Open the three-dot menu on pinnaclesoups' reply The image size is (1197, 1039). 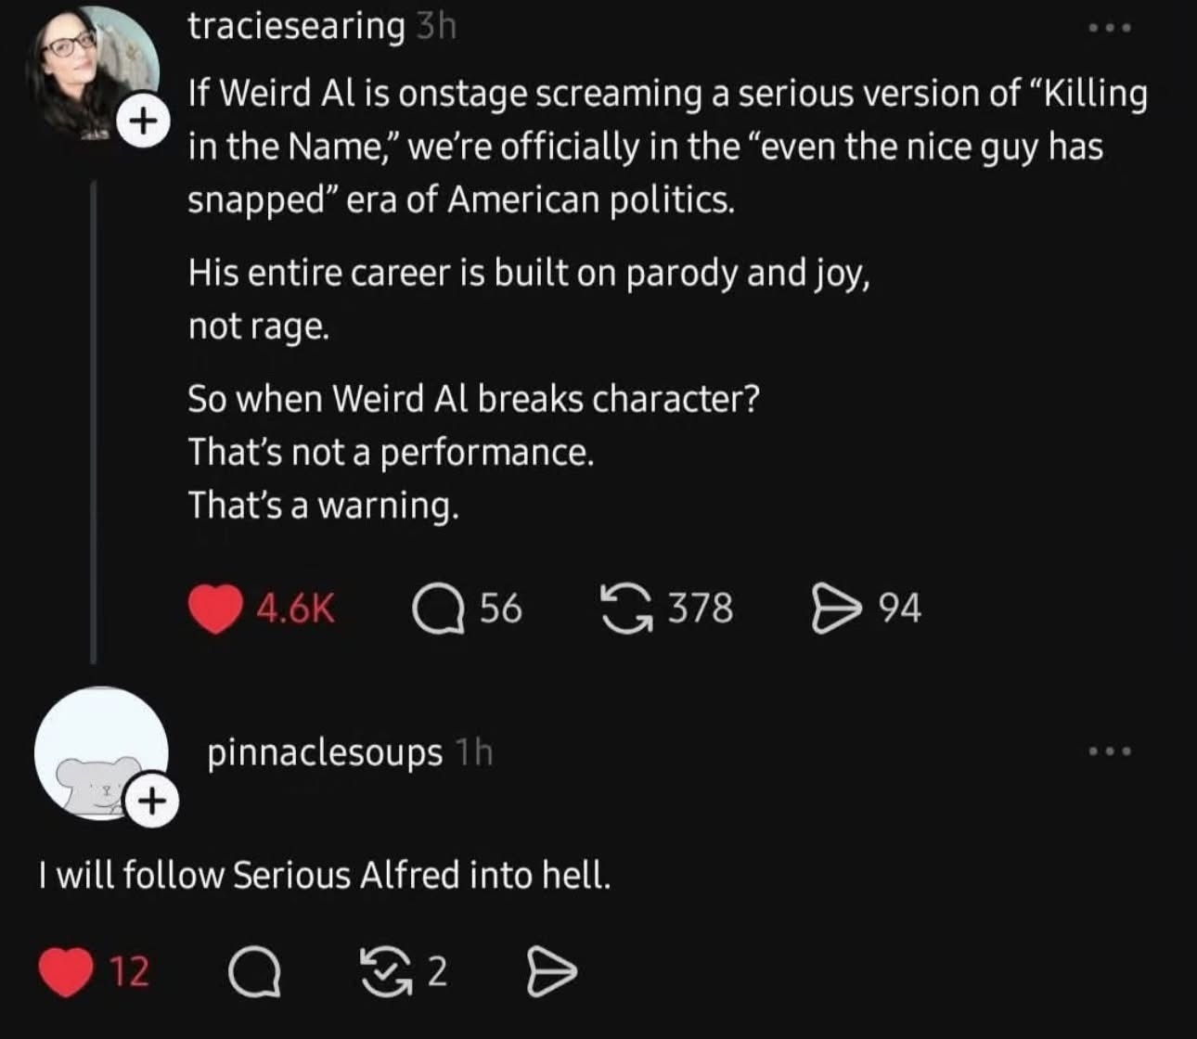coord(1110,750)
